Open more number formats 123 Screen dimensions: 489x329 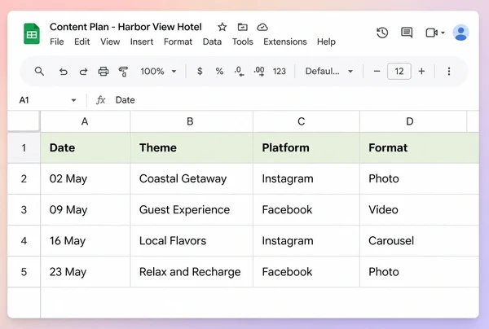click(280, 72)
